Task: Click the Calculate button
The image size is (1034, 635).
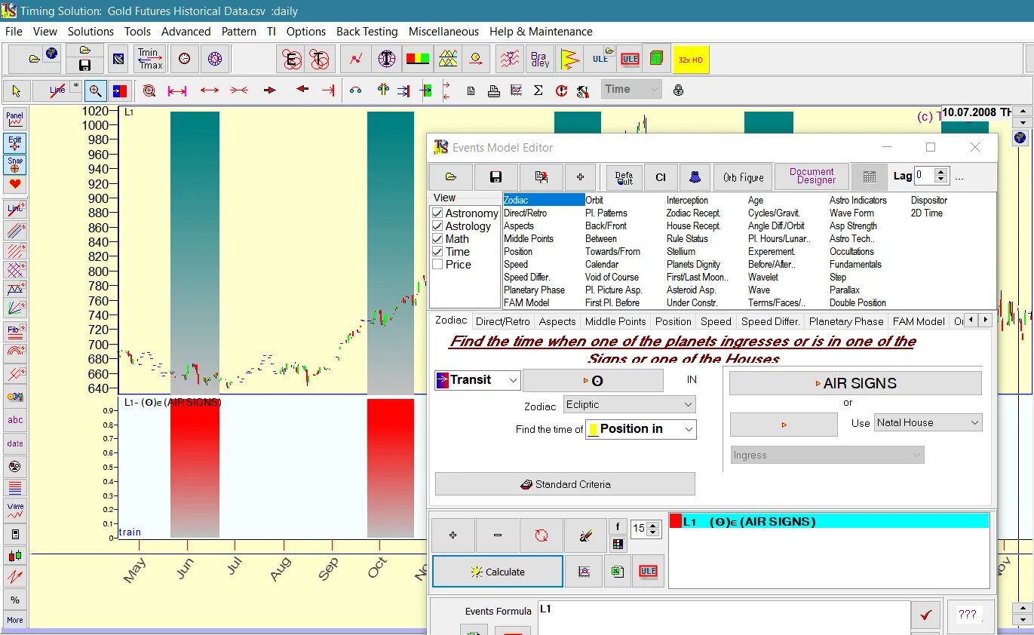Action: point(498,572)
